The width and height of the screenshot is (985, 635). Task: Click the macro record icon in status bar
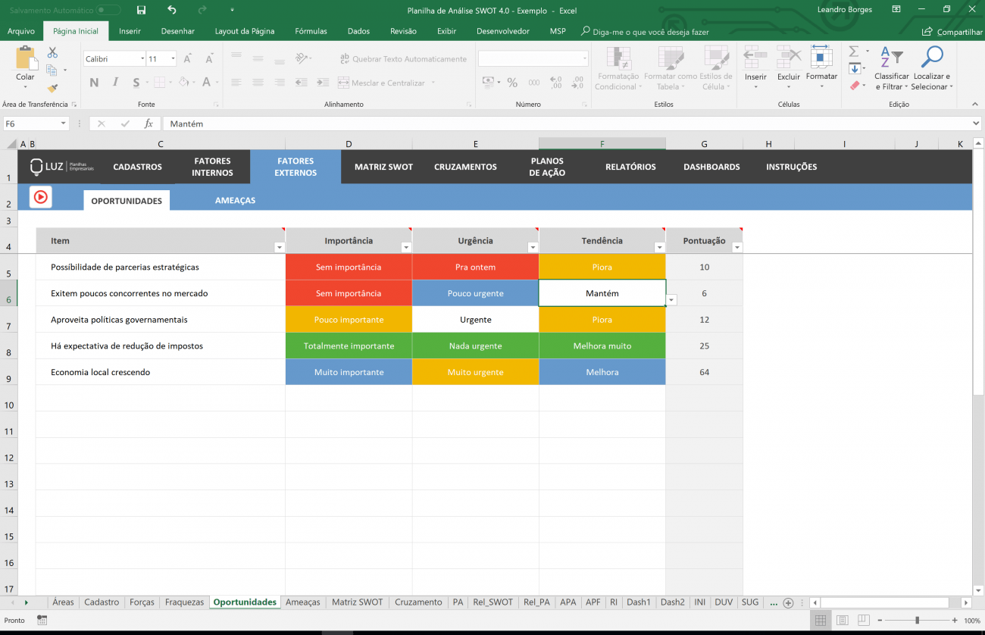click(42, 620)
